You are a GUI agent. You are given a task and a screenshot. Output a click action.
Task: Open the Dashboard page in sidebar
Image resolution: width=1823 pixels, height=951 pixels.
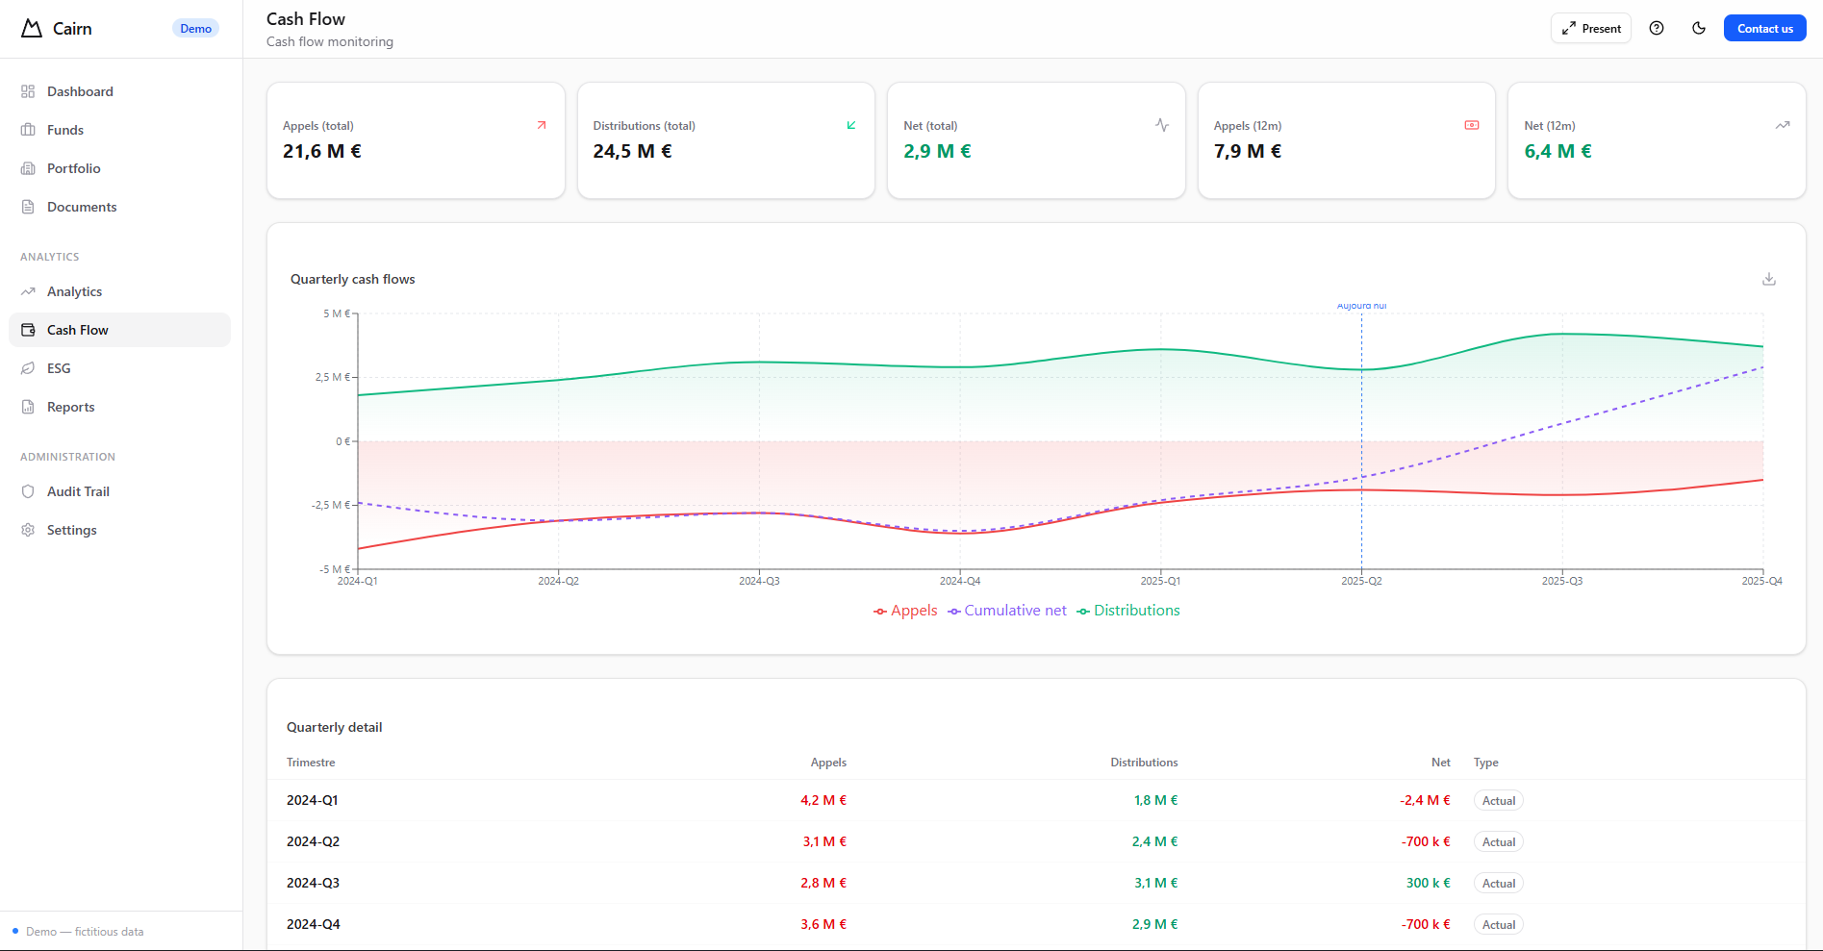coord(80,91)
